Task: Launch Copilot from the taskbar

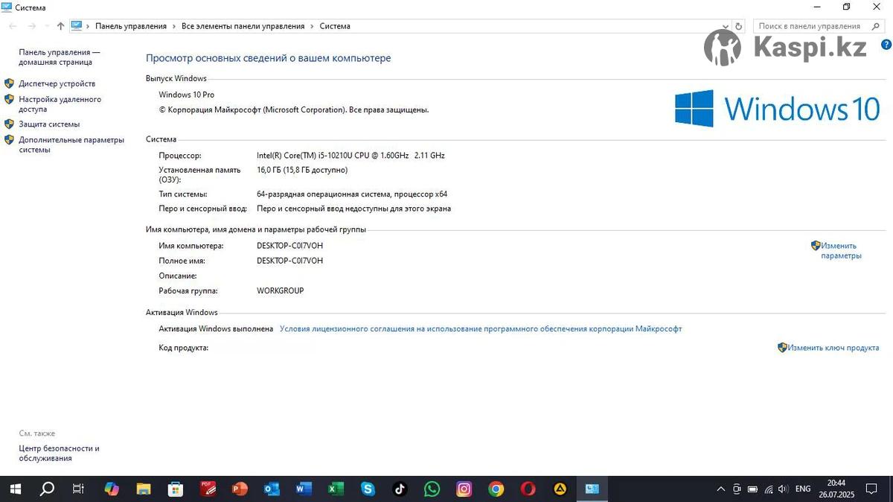Action: coord(112,489)
